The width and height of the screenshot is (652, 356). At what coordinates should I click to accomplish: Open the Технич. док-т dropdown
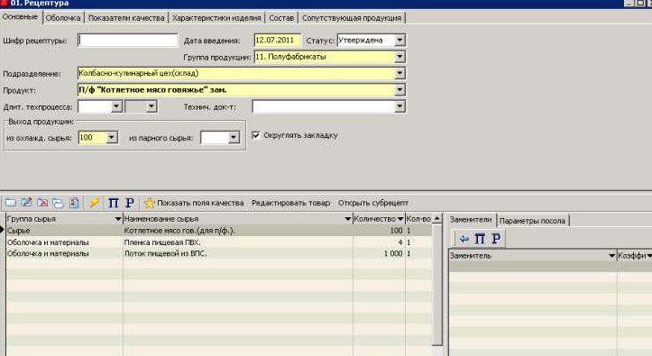point(399,106)
